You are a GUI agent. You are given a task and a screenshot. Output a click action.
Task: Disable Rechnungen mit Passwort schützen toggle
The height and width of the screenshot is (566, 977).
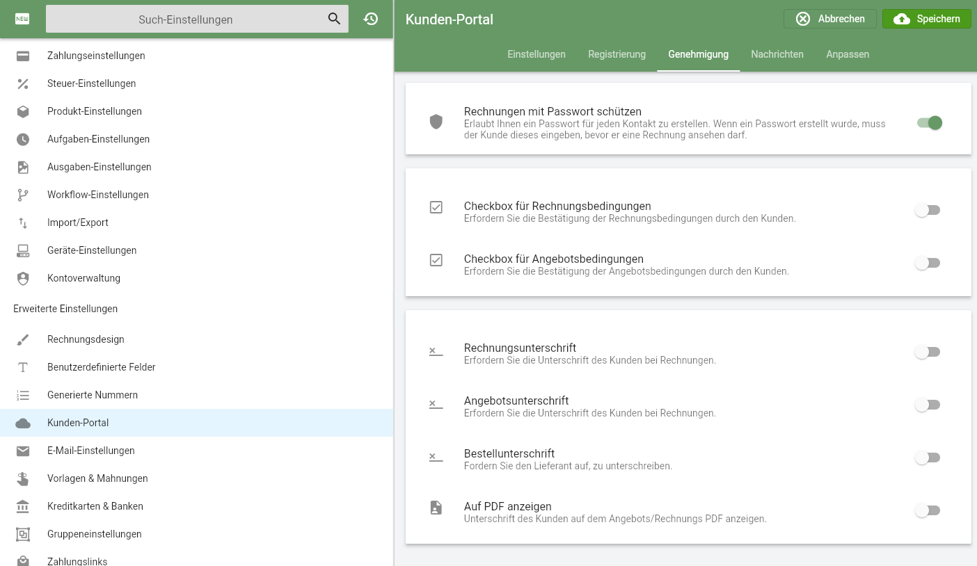click(x=929, y=123)
